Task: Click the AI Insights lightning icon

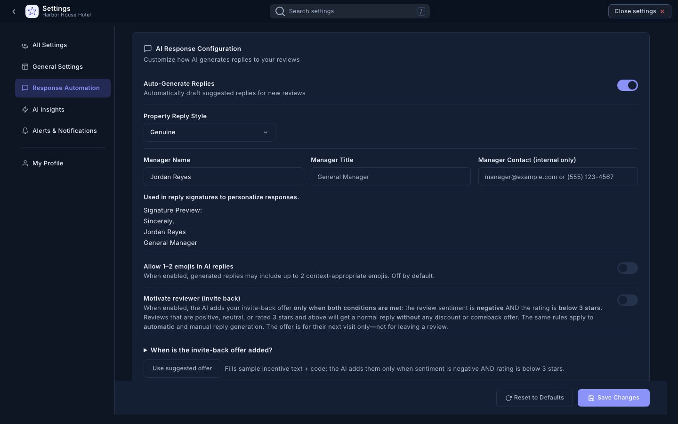Action: pyautogui.click(x=25, y=110)
